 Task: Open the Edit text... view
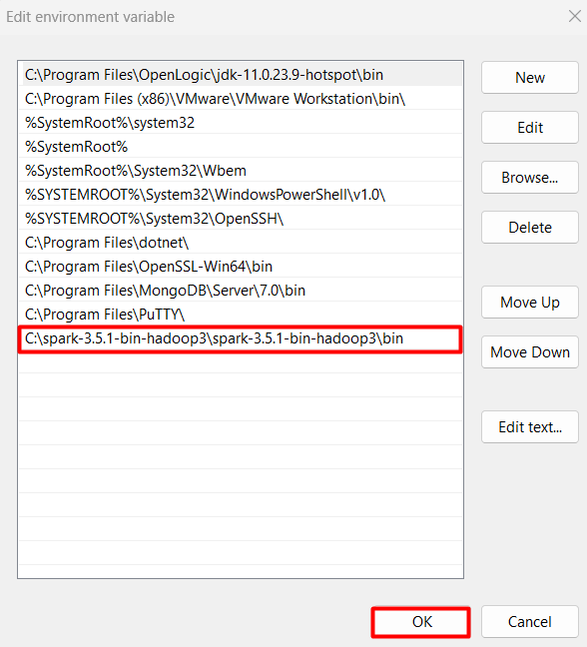[530, 427]
